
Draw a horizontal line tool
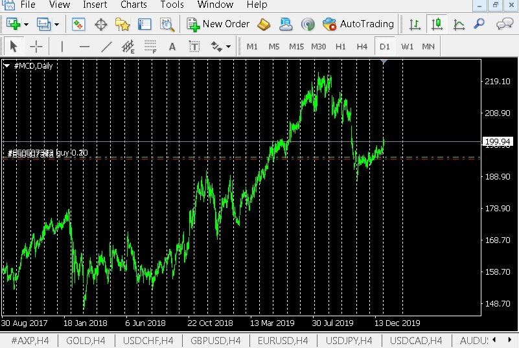[84, 47]
